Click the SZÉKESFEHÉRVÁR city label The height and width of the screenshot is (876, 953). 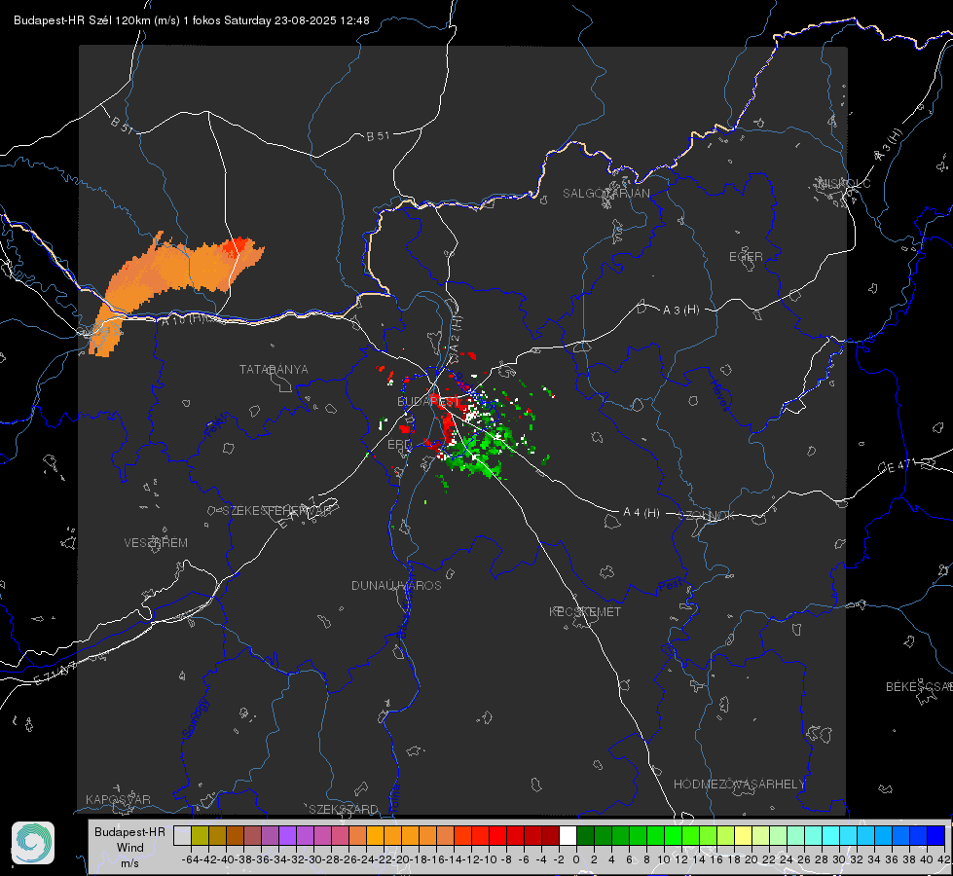[277, 511]
